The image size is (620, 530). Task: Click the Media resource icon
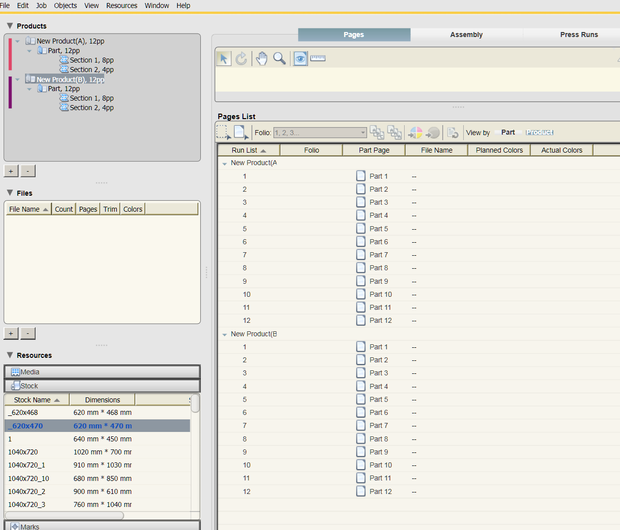click(16, 372)
